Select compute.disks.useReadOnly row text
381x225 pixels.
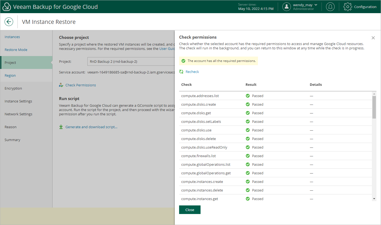pos(204,147)
